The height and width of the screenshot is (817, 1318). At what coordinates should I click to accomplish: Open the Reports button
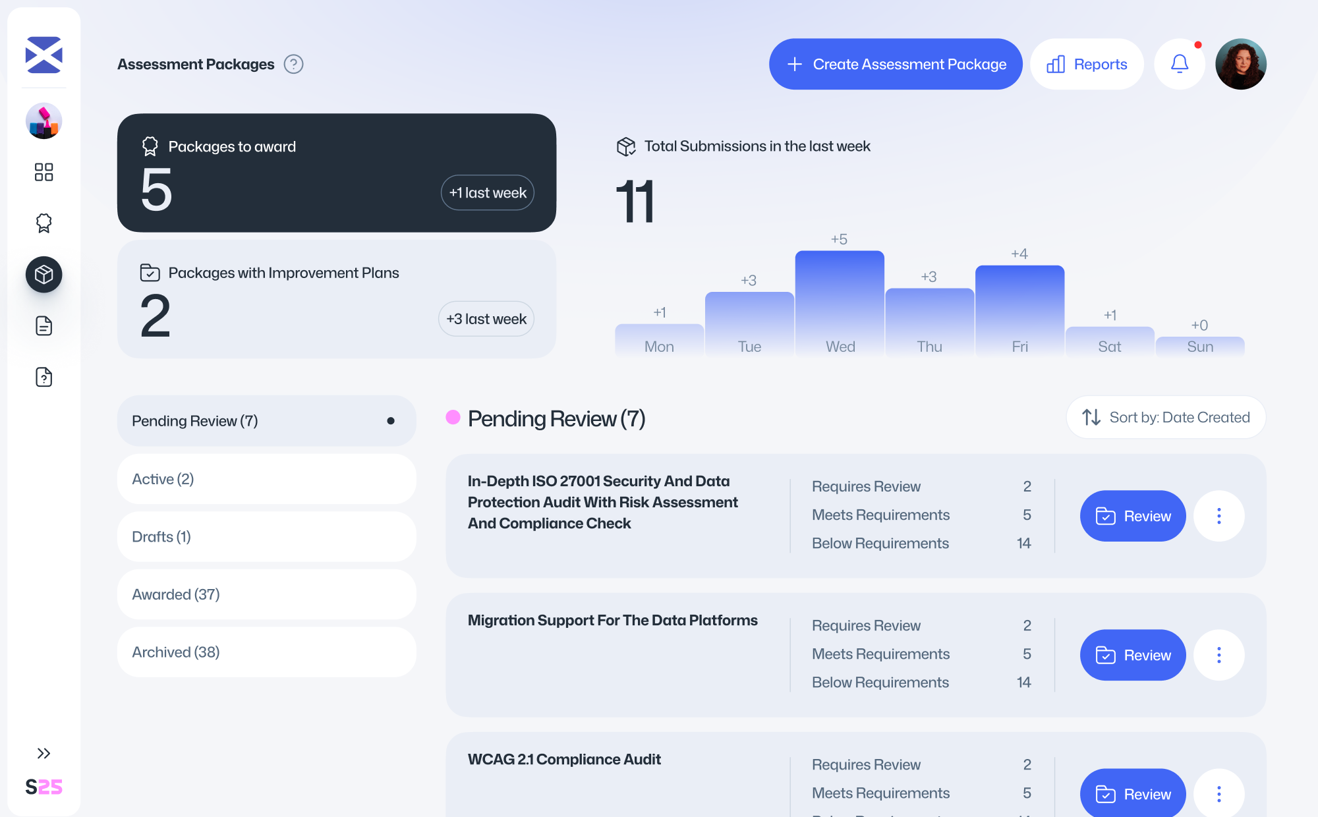click(1087, 64)
